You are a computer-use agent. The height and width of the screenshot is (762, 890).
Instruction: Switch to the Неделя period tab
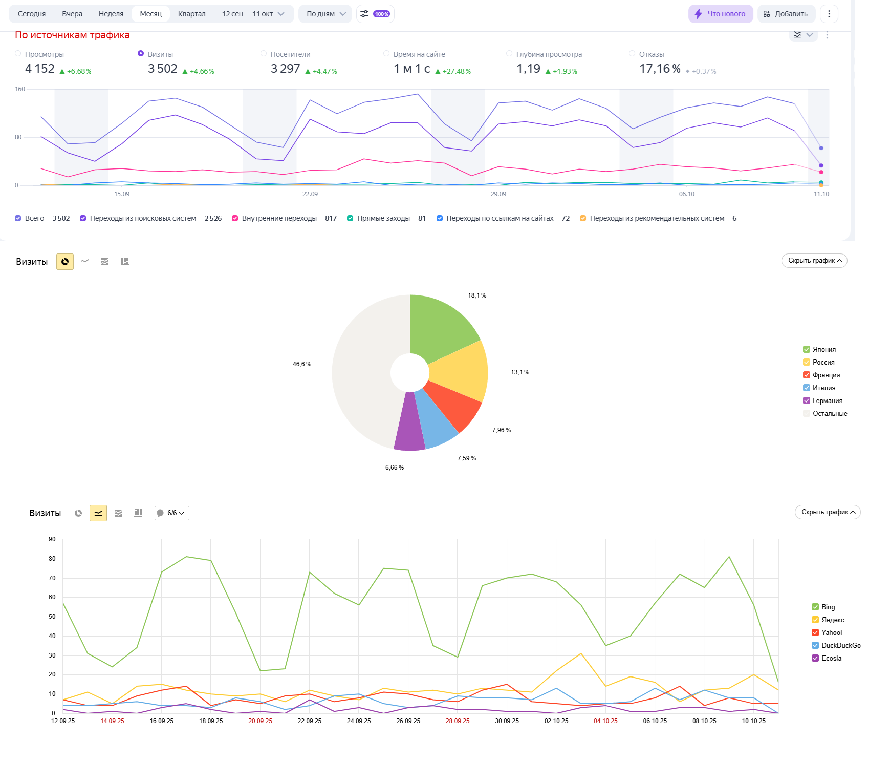(x=111, y=14)
